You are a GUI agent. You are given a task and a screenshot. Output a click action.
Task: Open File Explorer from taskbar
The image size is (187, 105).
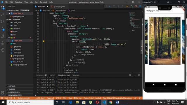[77, 102]
